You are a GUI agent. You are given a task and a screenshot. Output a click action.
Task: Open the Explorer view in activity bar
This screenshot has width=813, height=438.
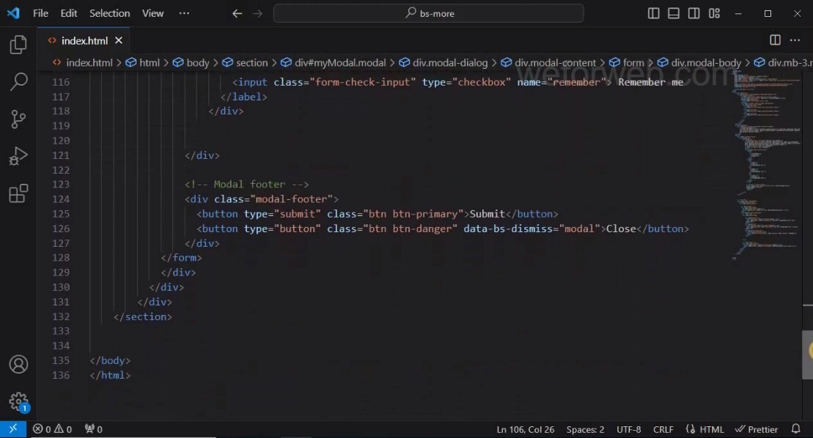pos(18,45)
